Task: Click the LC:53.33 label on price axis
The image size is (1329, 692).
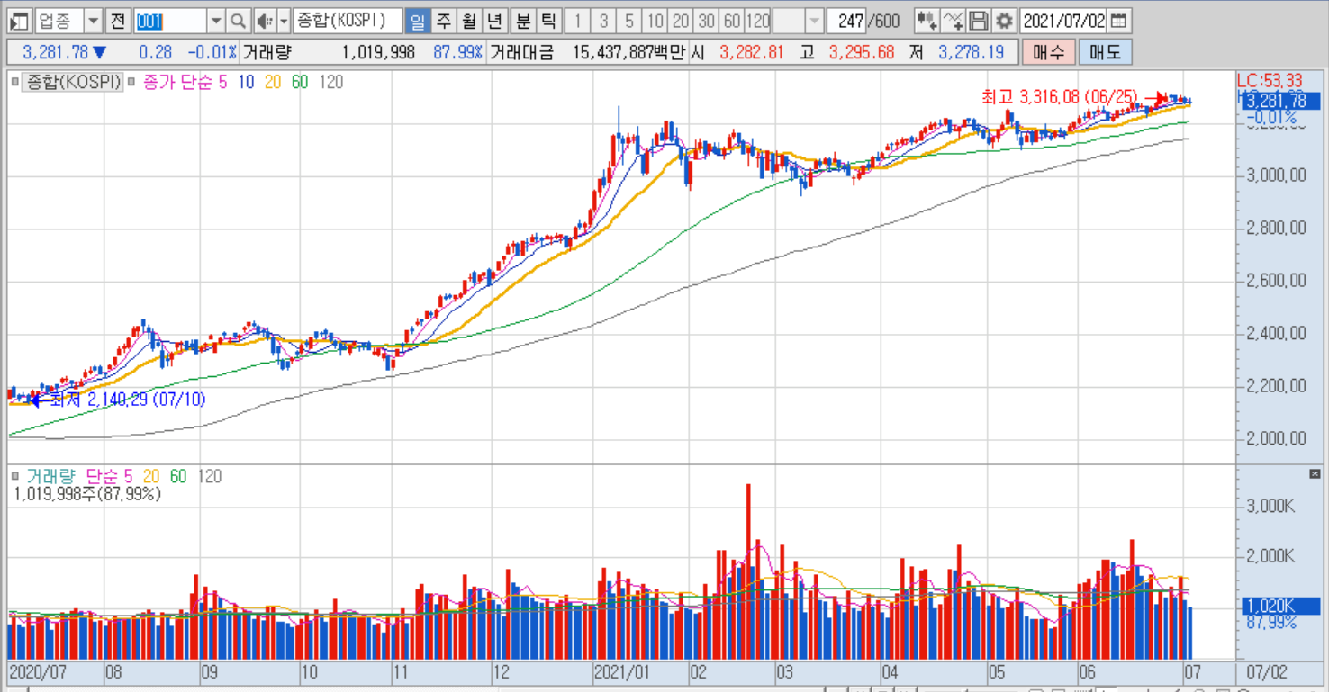Action: coord(1270,82)
